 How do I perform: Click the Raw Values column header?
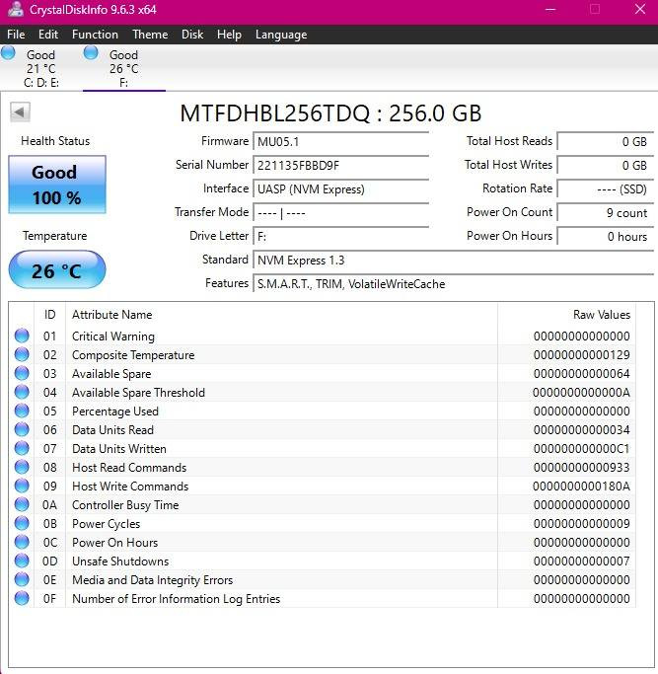tap(601, 315)
